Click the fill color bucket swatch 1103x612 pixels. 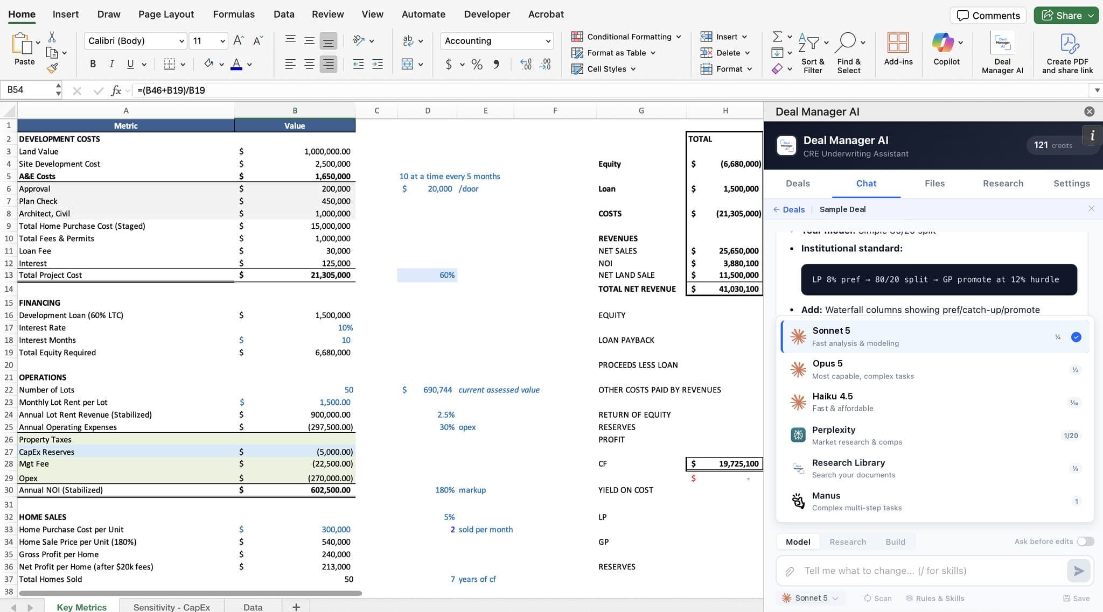click(208, 64)
